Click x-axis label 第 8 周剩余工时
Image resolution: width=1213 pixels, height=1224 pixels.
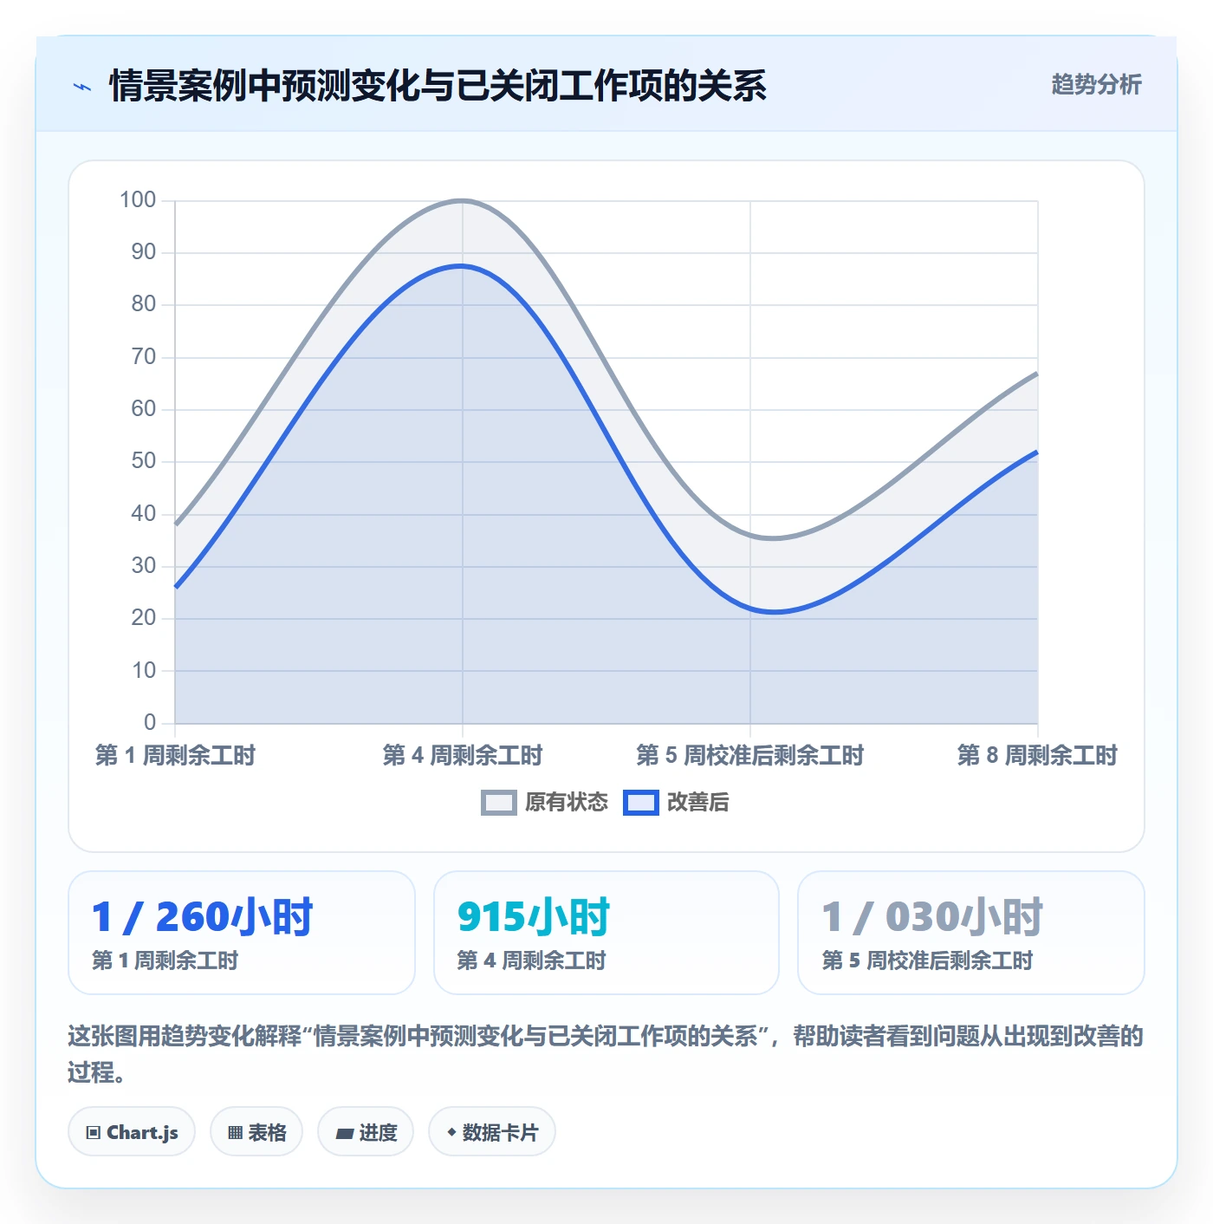point(1037,755)
